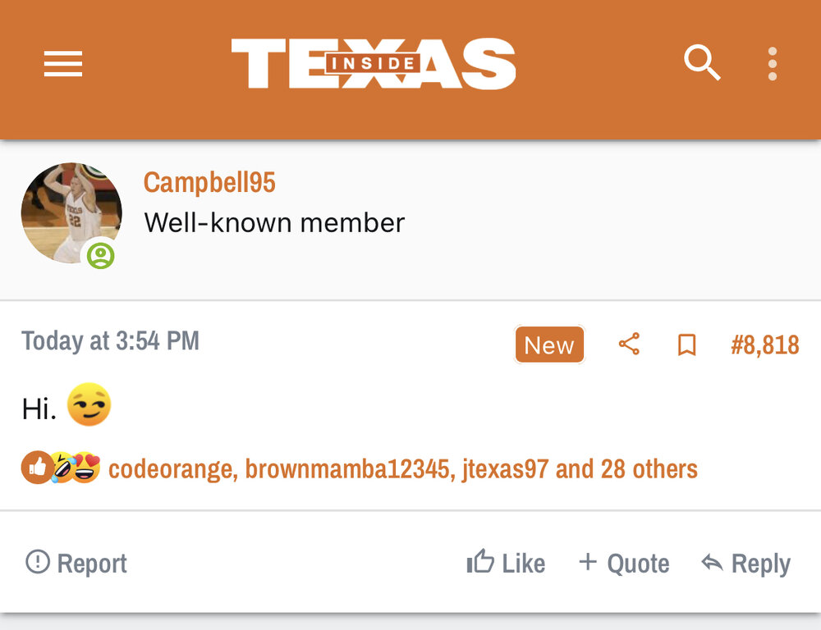Click the heart-eyes reaction emoji
821x630 pixels.
click(x=85, y=468)
